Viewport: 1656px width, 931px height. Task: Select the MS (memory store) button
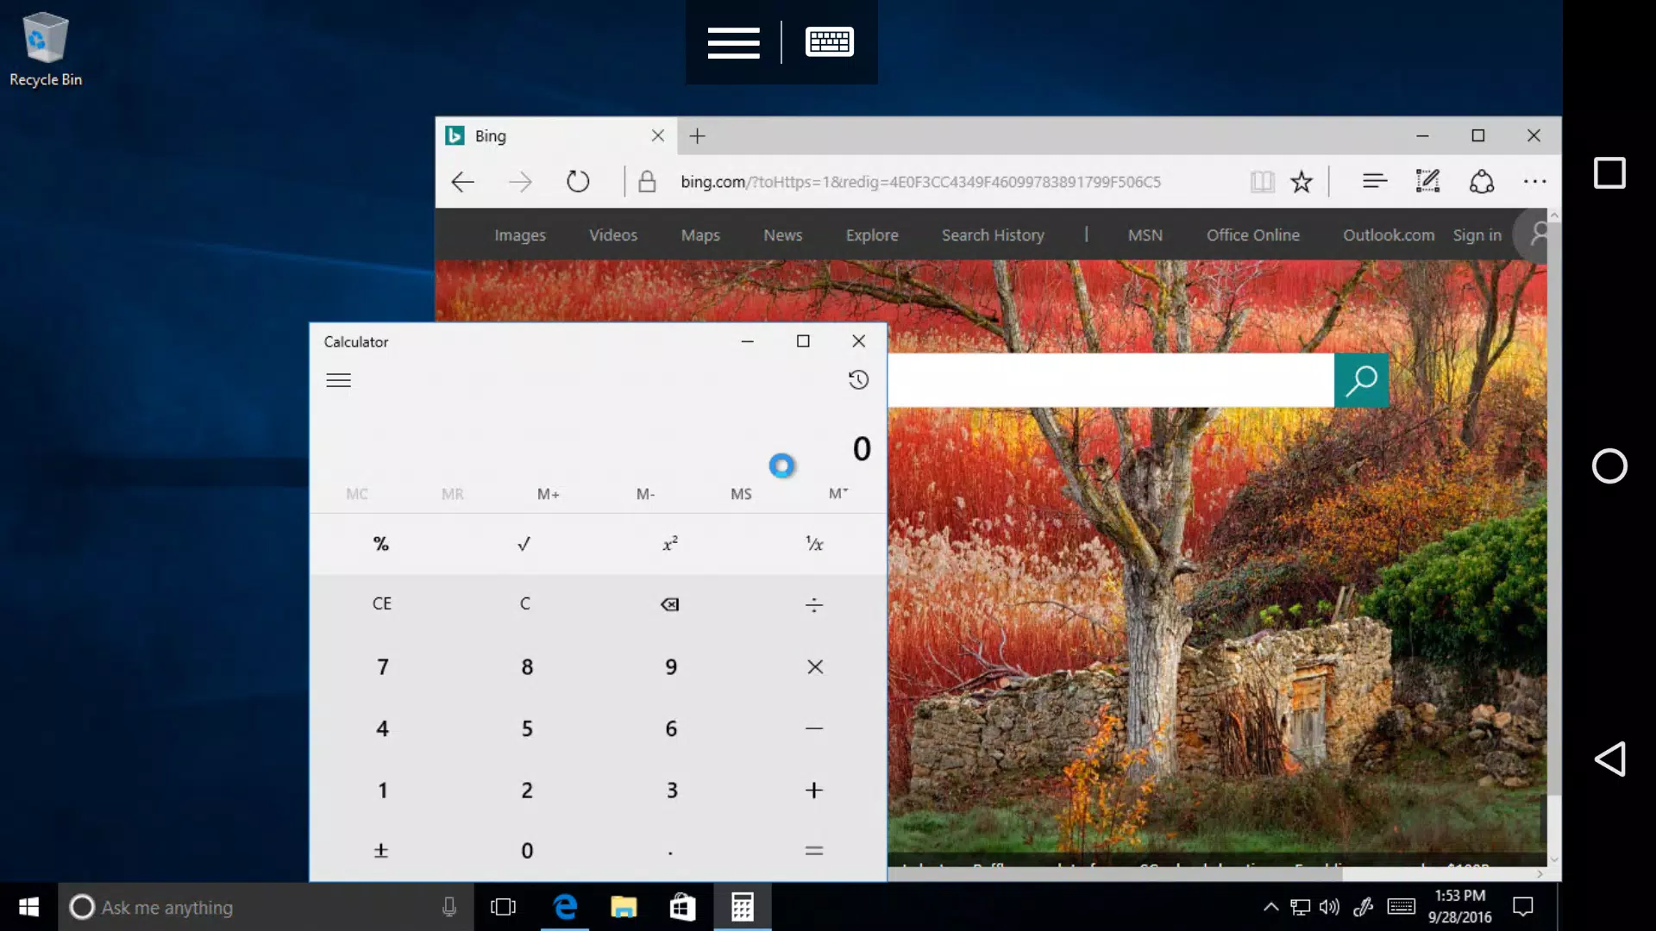click(740, 493)
